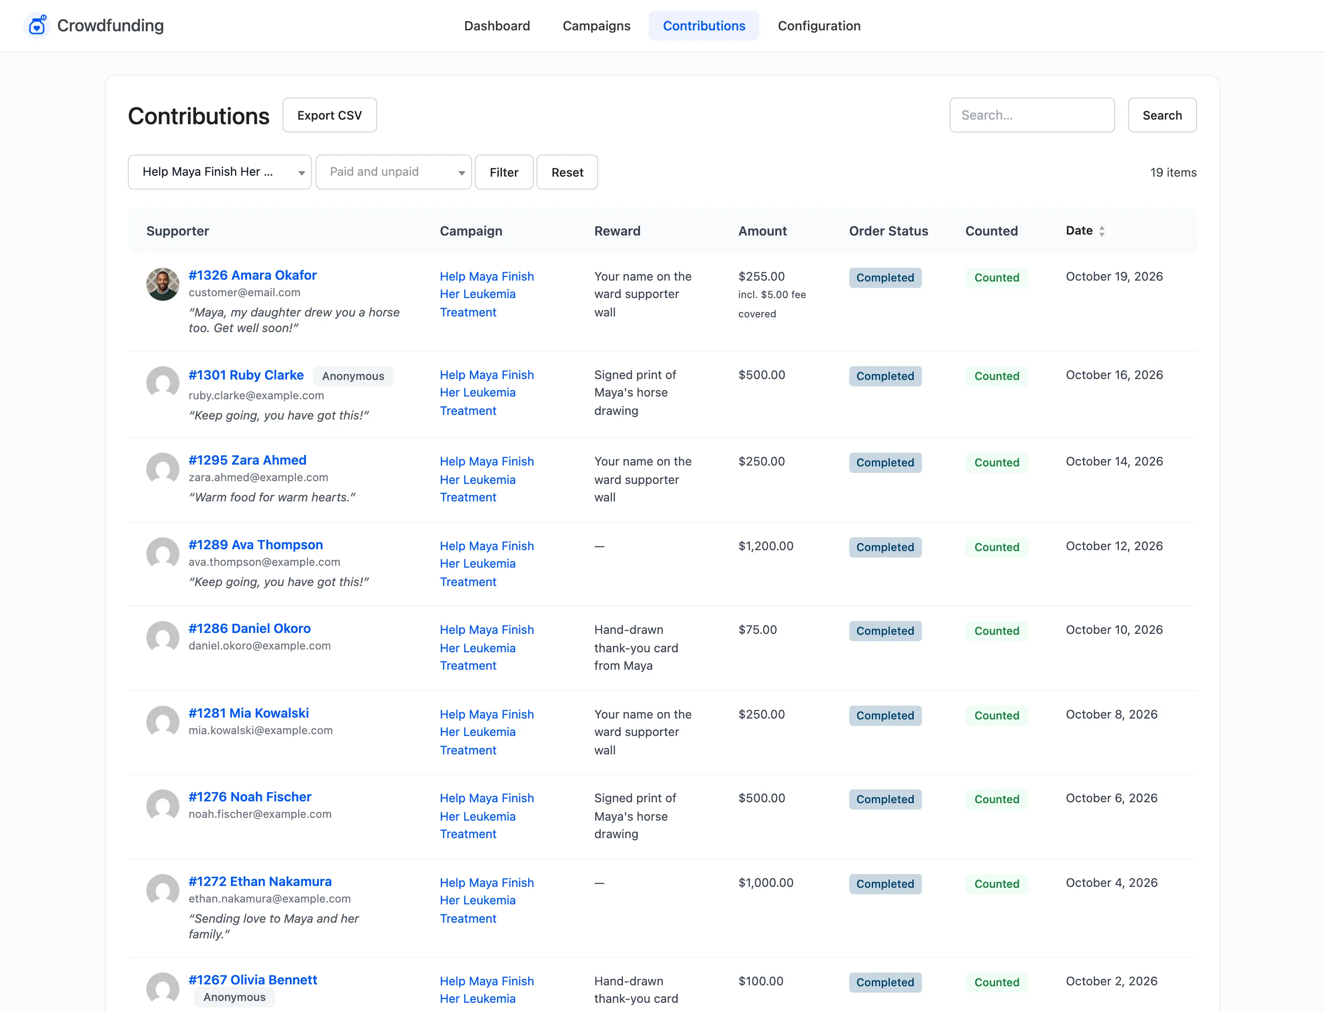Click Zara Ahmed's placeholder avatar
Screen dimensions: 1325x1012
point(163,469)
